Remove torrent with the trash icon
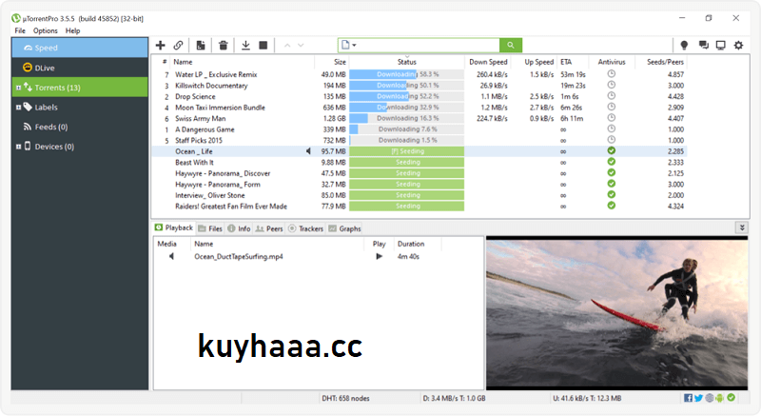Viewport: 761px width, 416px height. pos(224,45)
